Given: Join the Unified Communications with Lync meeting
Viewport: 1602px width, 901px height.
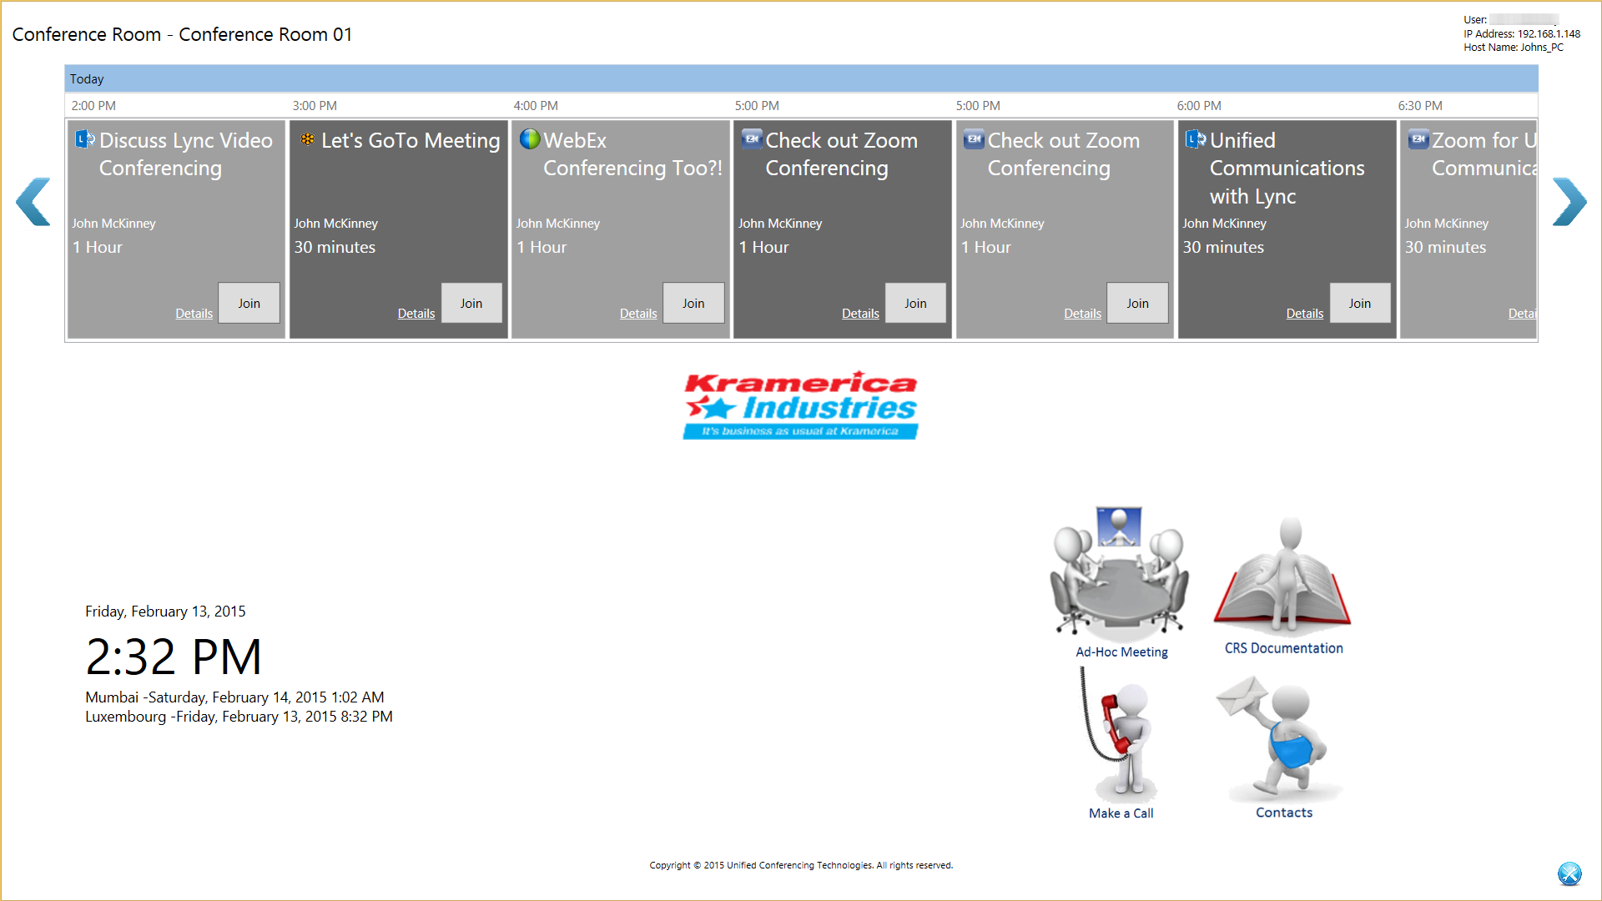Looking at the screenshot, I should pyautogui.click(x=1359, y=303).
